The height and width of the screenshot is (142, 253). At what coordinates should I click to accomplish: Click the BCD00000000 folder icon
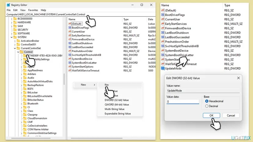pyautogui.click(x=15, y=19)
